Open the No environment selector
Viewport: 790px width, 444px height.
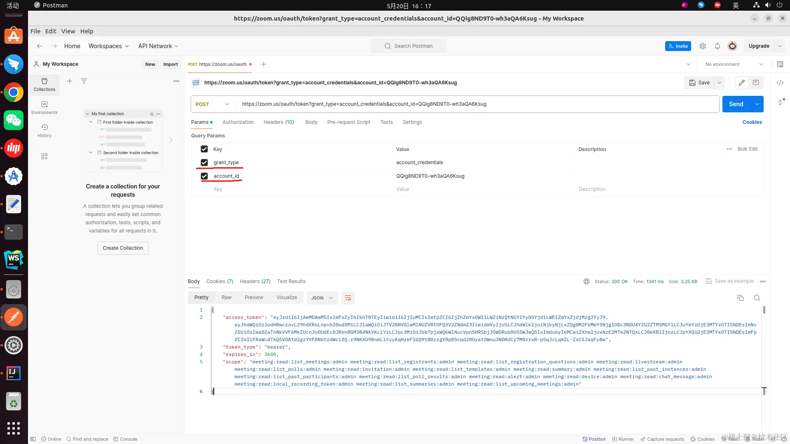click(734, 64)
